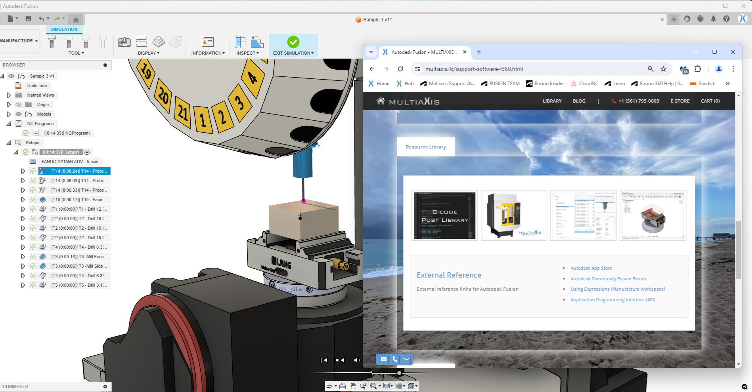This screenshot has width=752, height=392.
Task: Click the Fit zoom window icon
Action: pos(373,386)
